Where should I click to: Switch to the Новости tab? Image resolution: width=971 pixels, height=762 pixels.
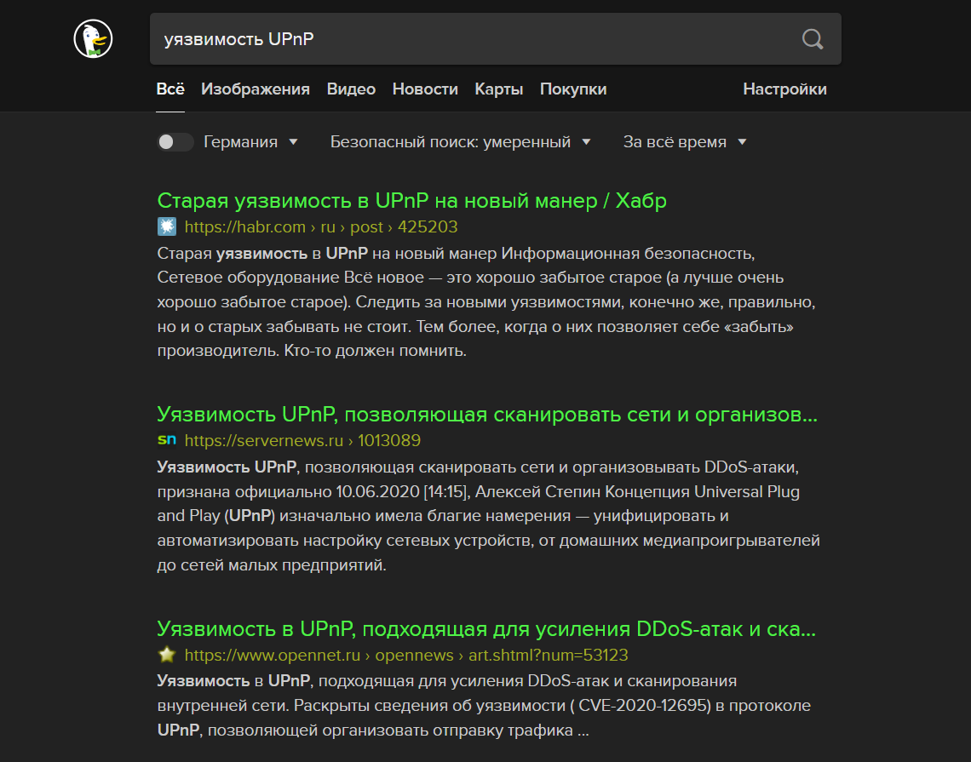(x=425, y=89)
